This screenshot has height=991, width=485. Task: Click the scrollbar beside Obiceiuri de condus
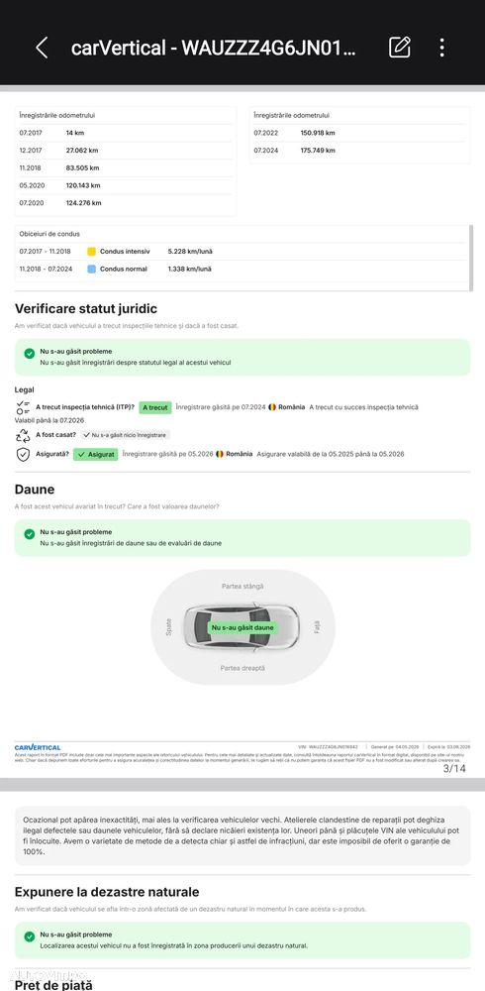coord(471,258)
